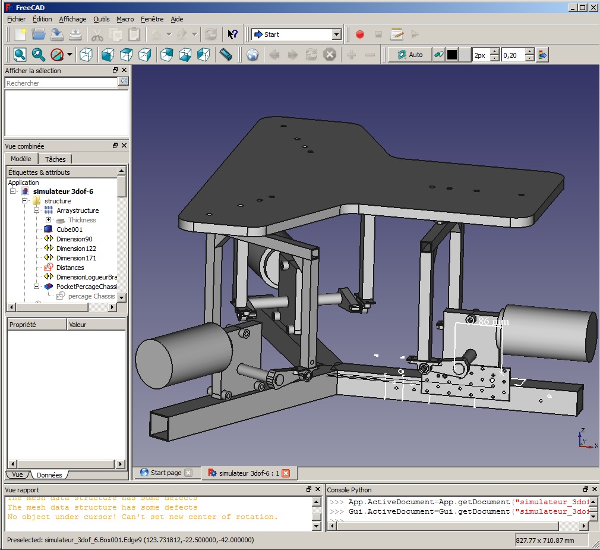Toggle construction mode icon
Viewport: 600px width, 550px height.
pos(438,55)
